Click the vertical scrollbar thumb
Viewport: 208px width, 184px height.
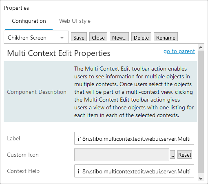click(x=201, y=112)
